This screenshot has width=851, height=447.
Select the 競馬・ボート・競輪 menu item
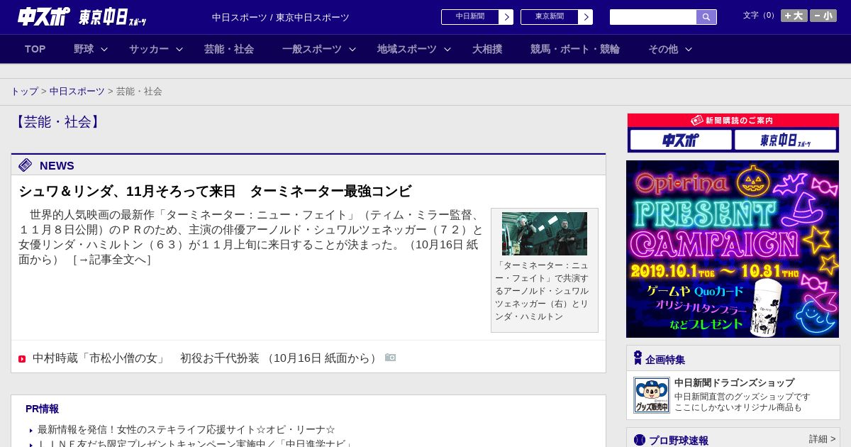(575, 49)
